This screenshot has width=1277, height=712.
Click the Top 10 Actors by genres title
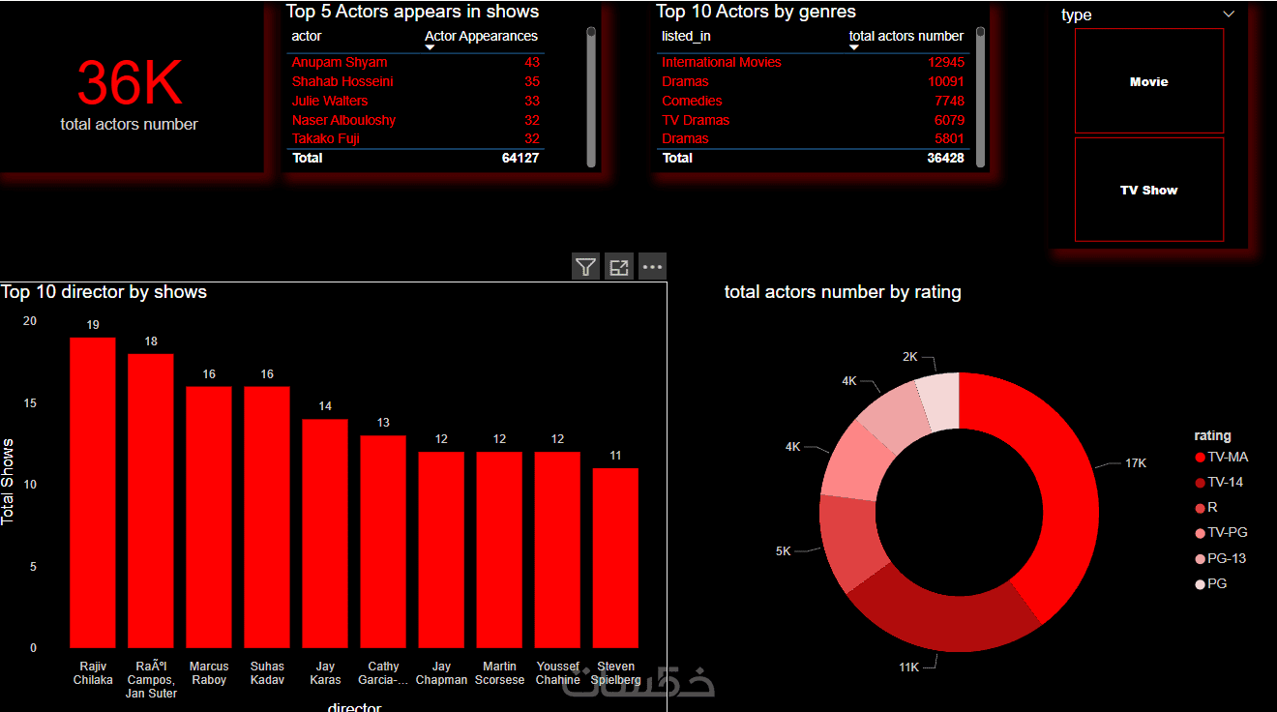[756, 12]
